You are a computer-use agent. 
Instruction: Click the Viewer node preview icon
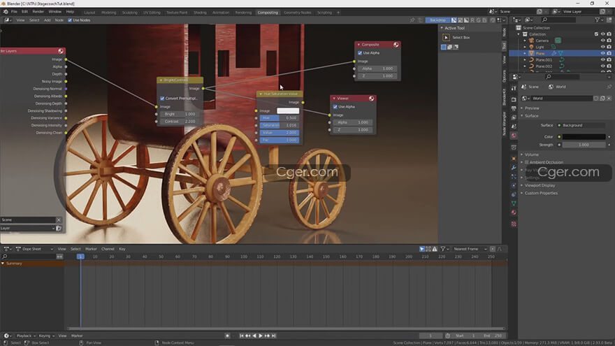pos(371,99)
